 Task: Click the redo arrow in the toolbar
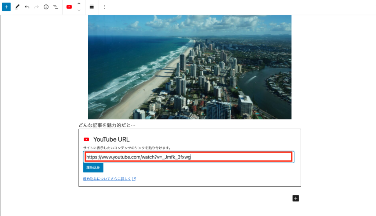pos(36,7)
